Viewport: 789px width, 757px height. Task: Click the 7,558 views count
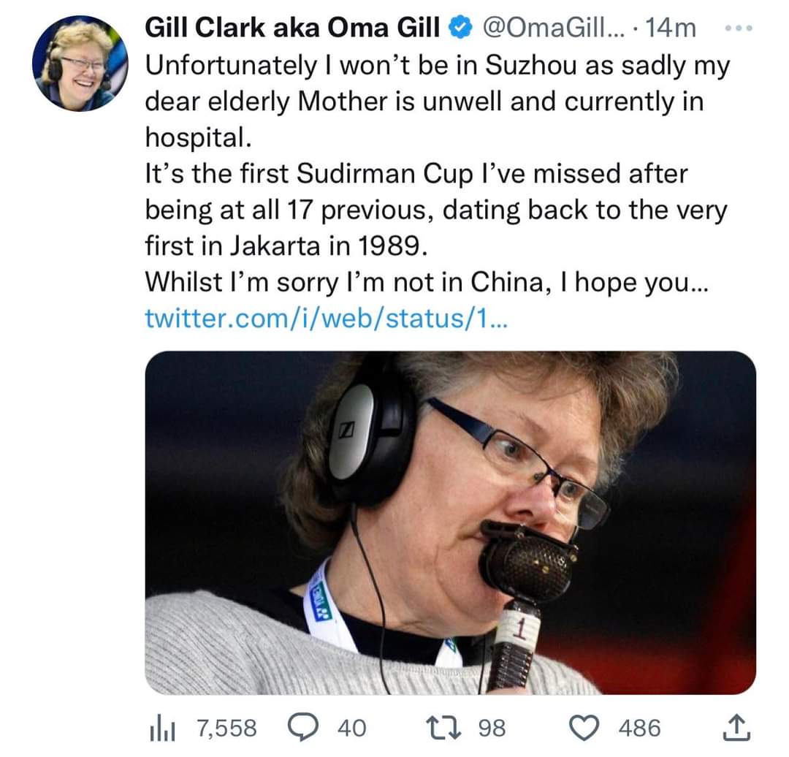point(227,729)
